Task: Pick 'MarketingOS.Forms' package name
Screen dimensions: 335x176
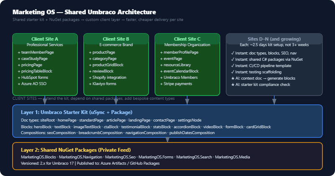Action: (x=156, y=157)
